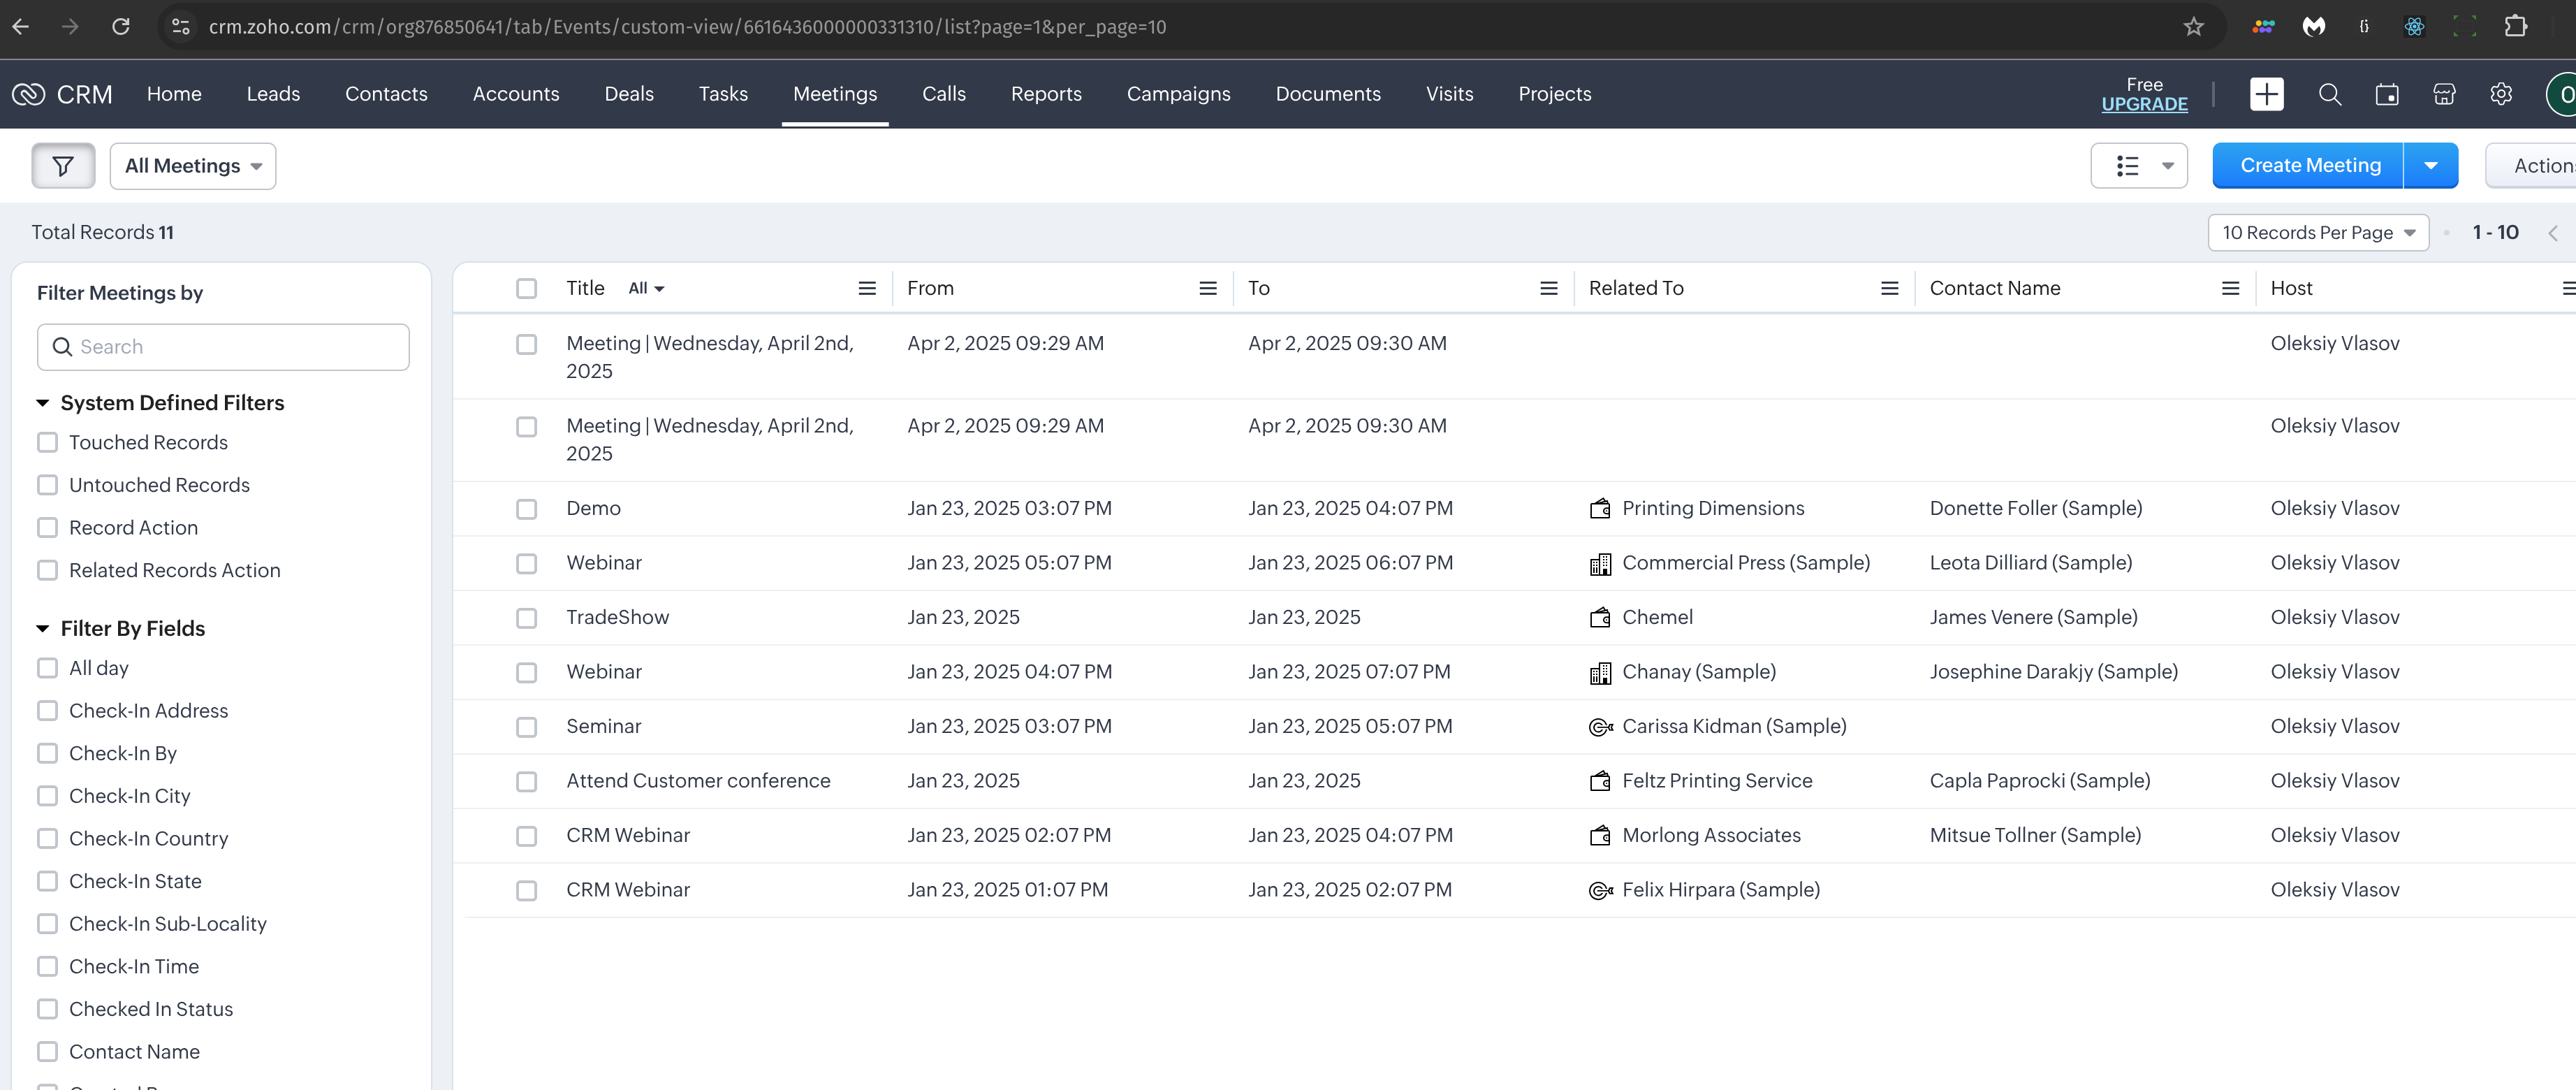Open the quick create plus icon
2576x1090 pixels.
coord(2266,94)
